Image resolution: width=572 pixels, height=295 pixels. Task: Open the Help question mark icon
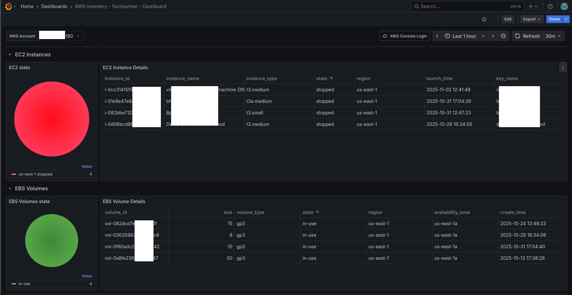550,6
